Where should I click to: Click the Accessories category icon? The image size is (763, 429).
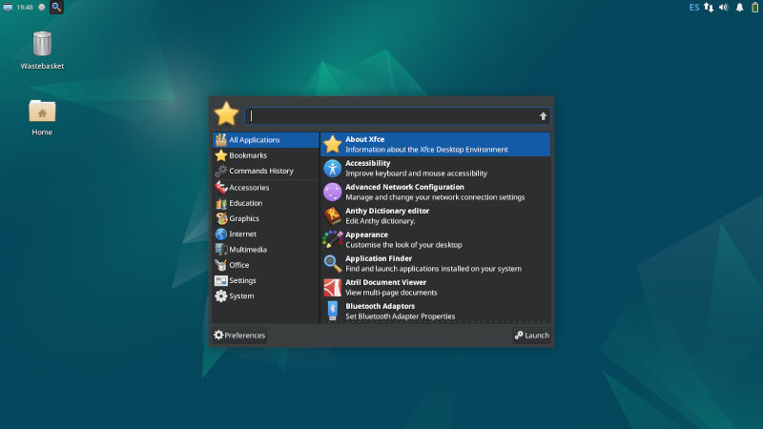(x=221, y=187)
